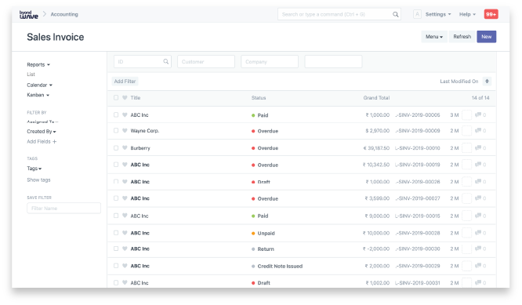The image size is (522, 305).
Task: Click the plus icon beside Add Fields
Action: click(x=55, y=141)
